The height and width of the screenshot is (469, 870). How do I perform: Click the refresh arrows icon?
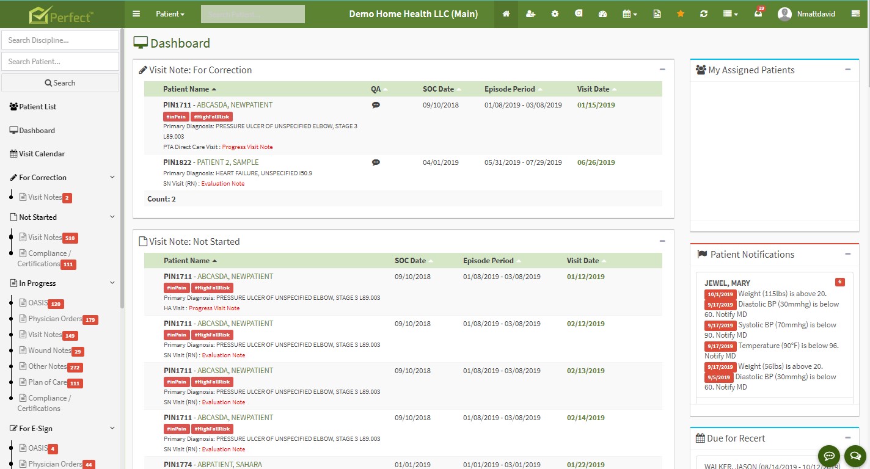[704, 14]
